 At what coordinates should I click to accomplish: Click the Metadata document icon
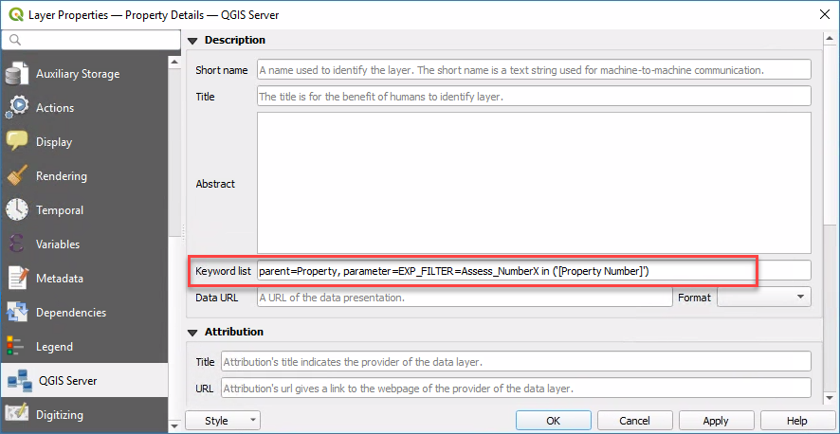[18, 279]
